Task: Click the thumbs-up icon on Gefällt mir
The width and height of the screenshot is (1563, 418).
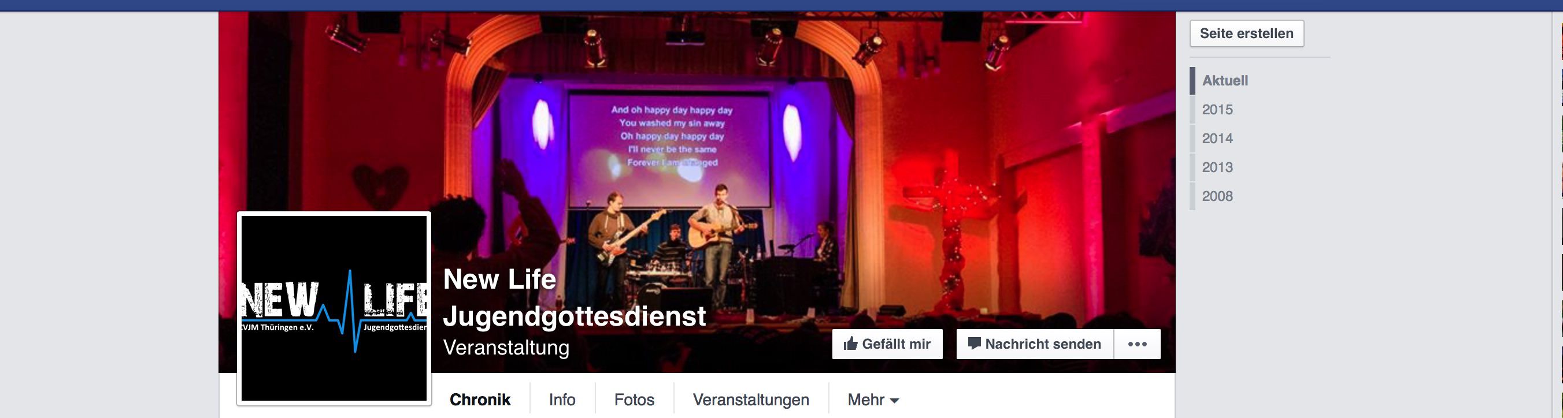Action: click(850, 344)
